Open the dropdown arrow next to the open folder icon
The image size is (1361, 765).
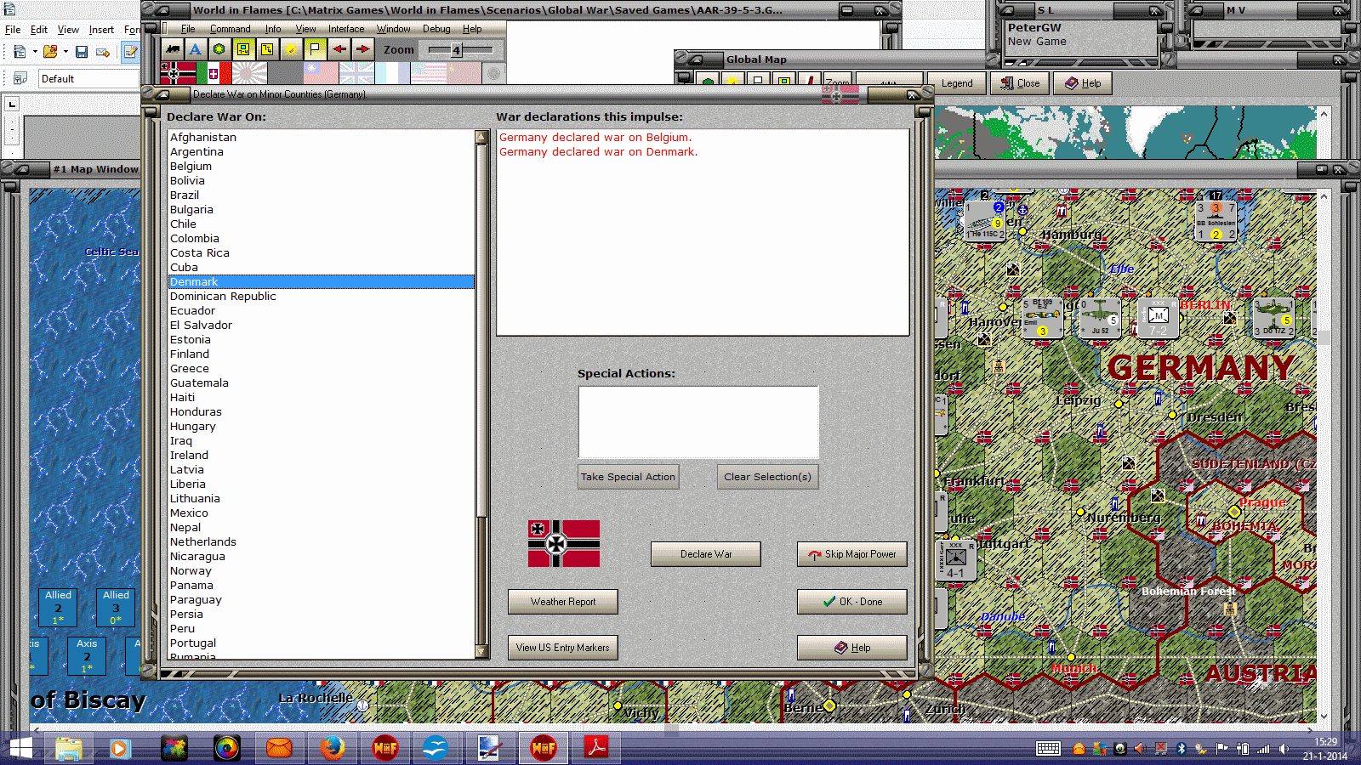(65, 52)
